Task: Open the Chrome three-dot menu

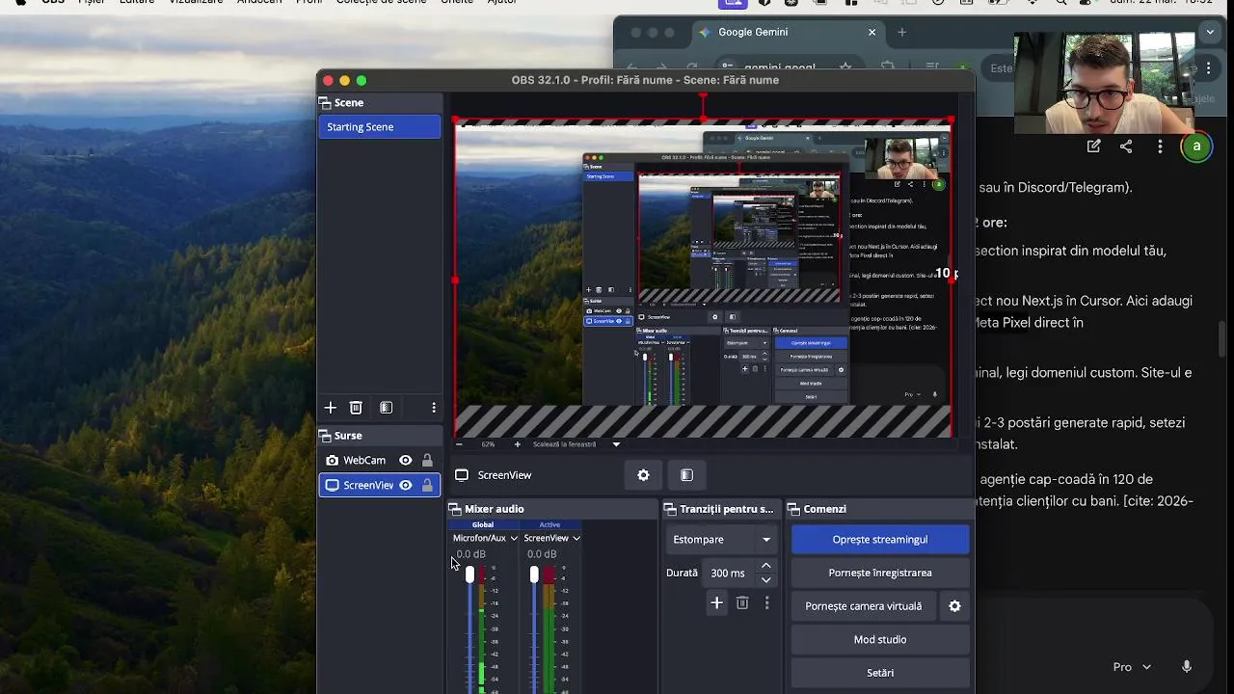Action: [x=1208, y=68]
